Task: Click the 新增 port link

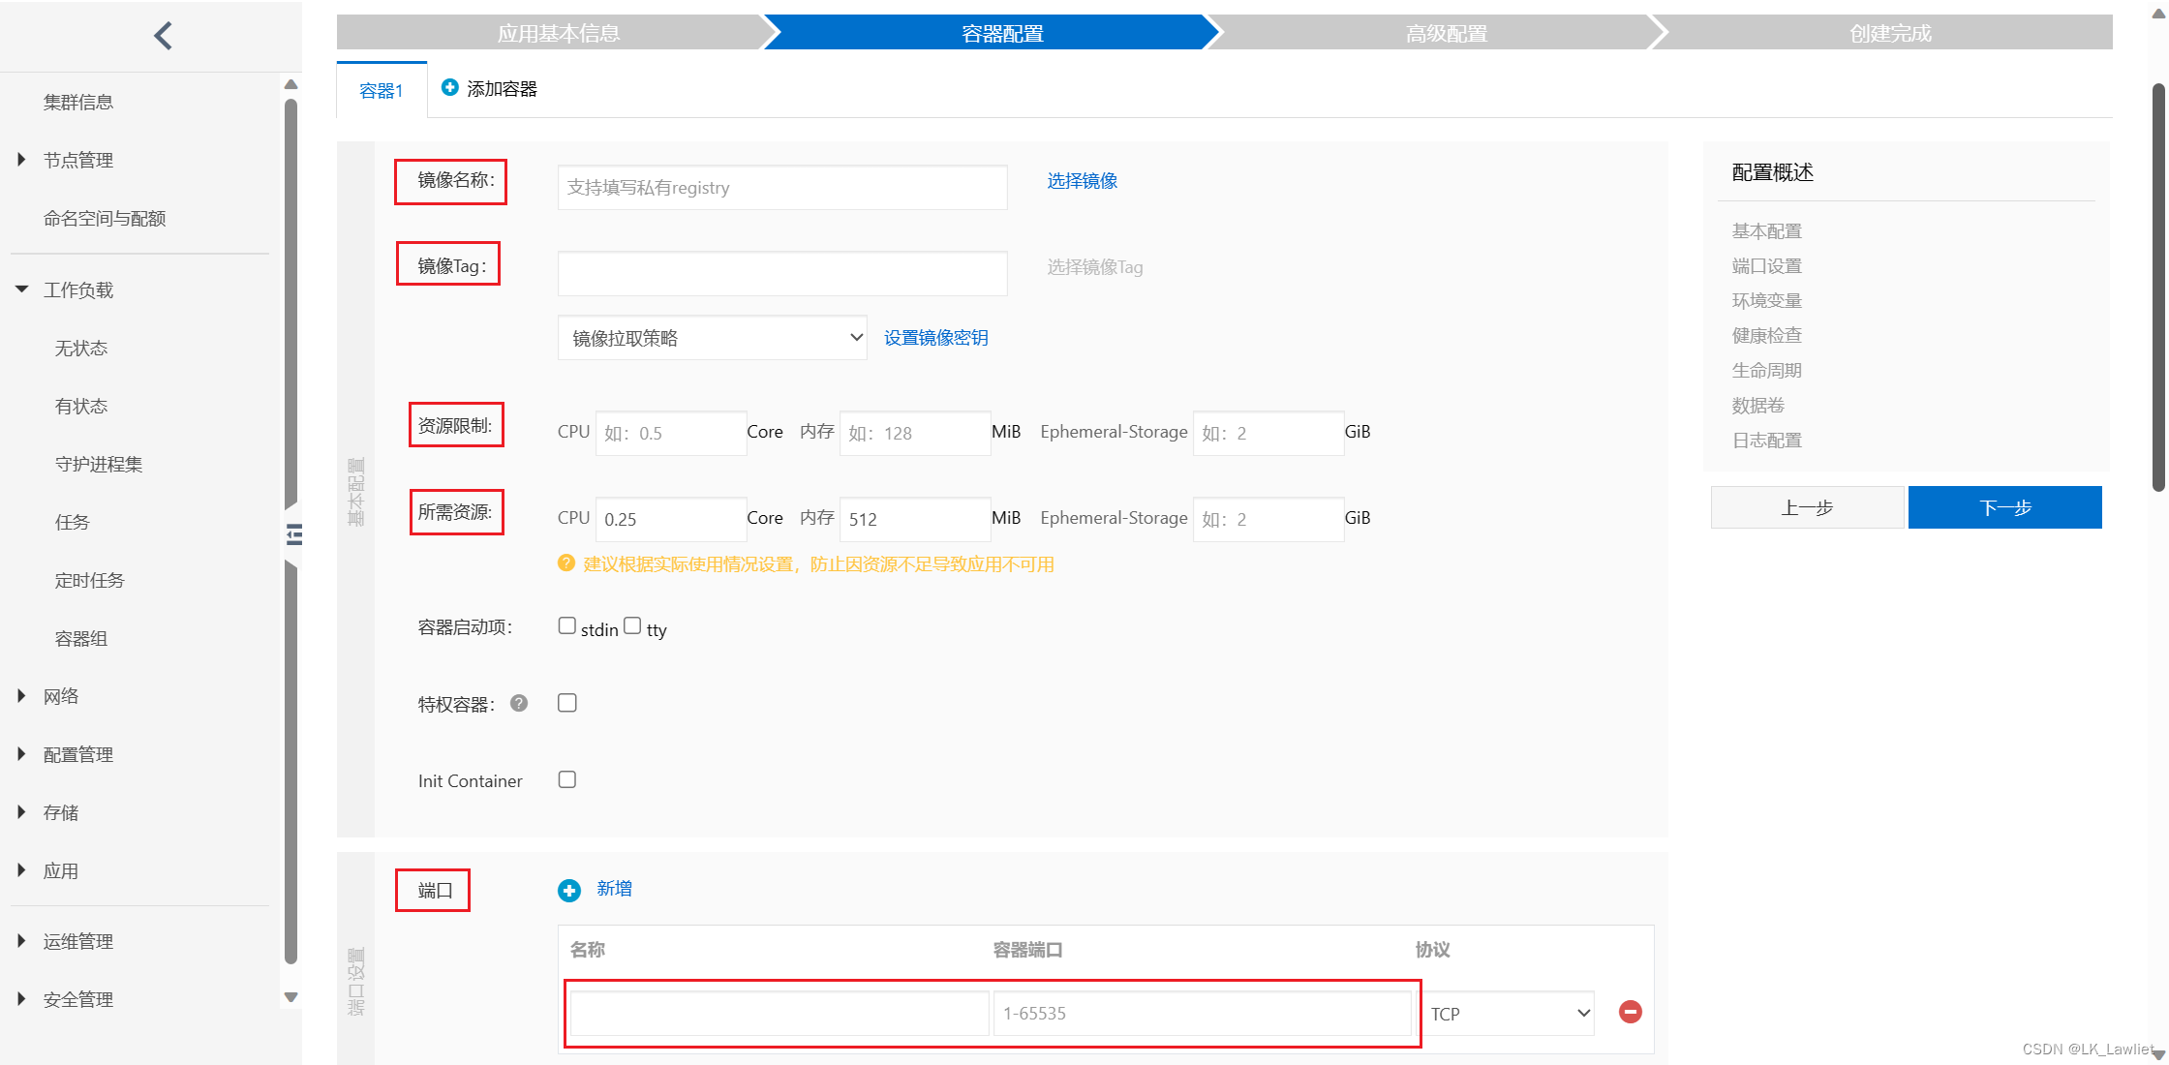Action: pos(615,888)
